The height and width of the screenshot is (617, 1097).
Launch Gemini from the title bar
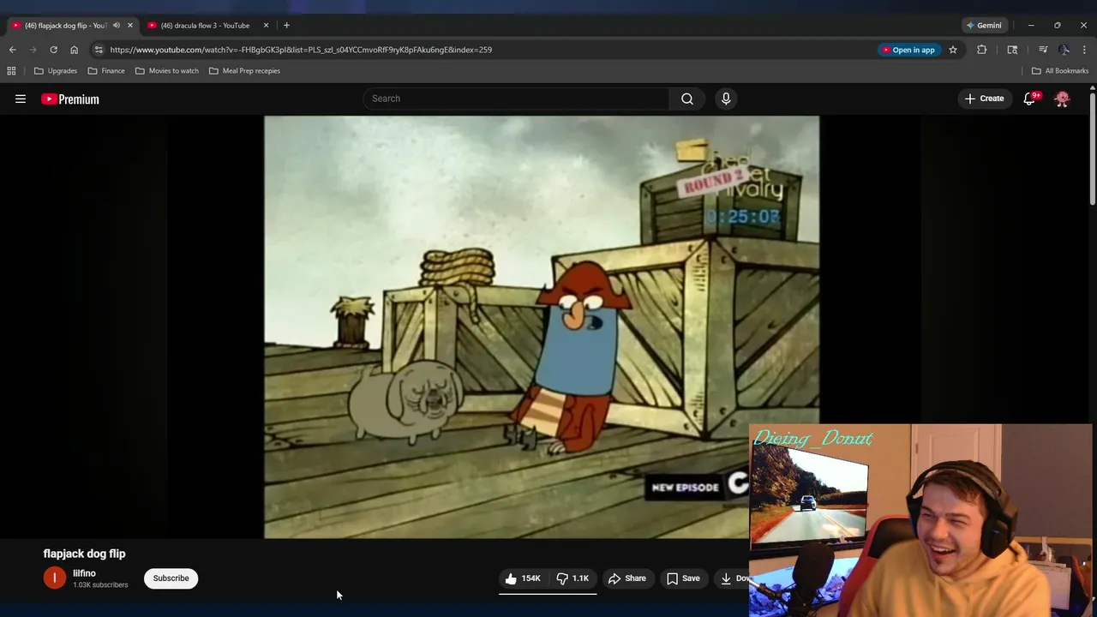983,26
